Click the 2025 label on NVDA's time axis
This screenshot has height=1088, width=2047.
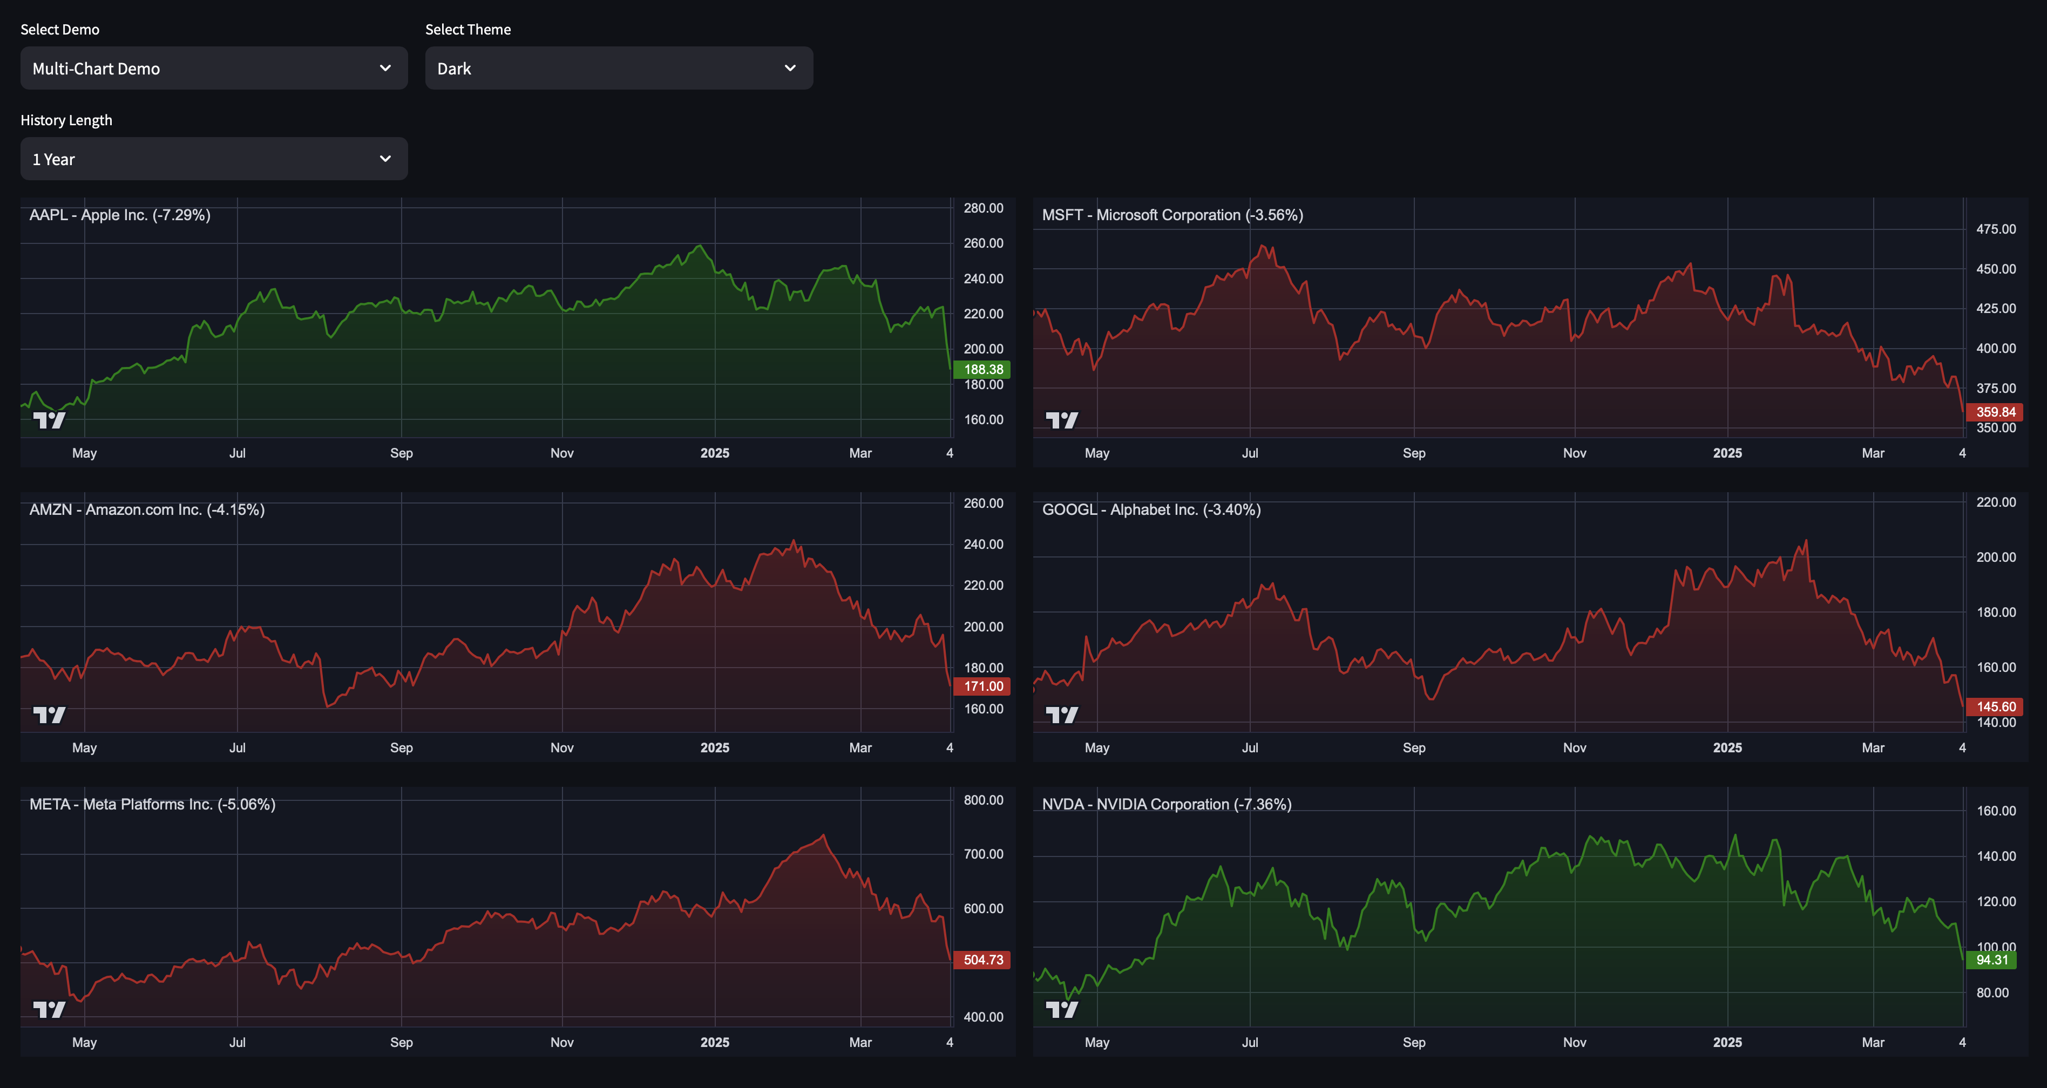click(x=1729, y=1042)
